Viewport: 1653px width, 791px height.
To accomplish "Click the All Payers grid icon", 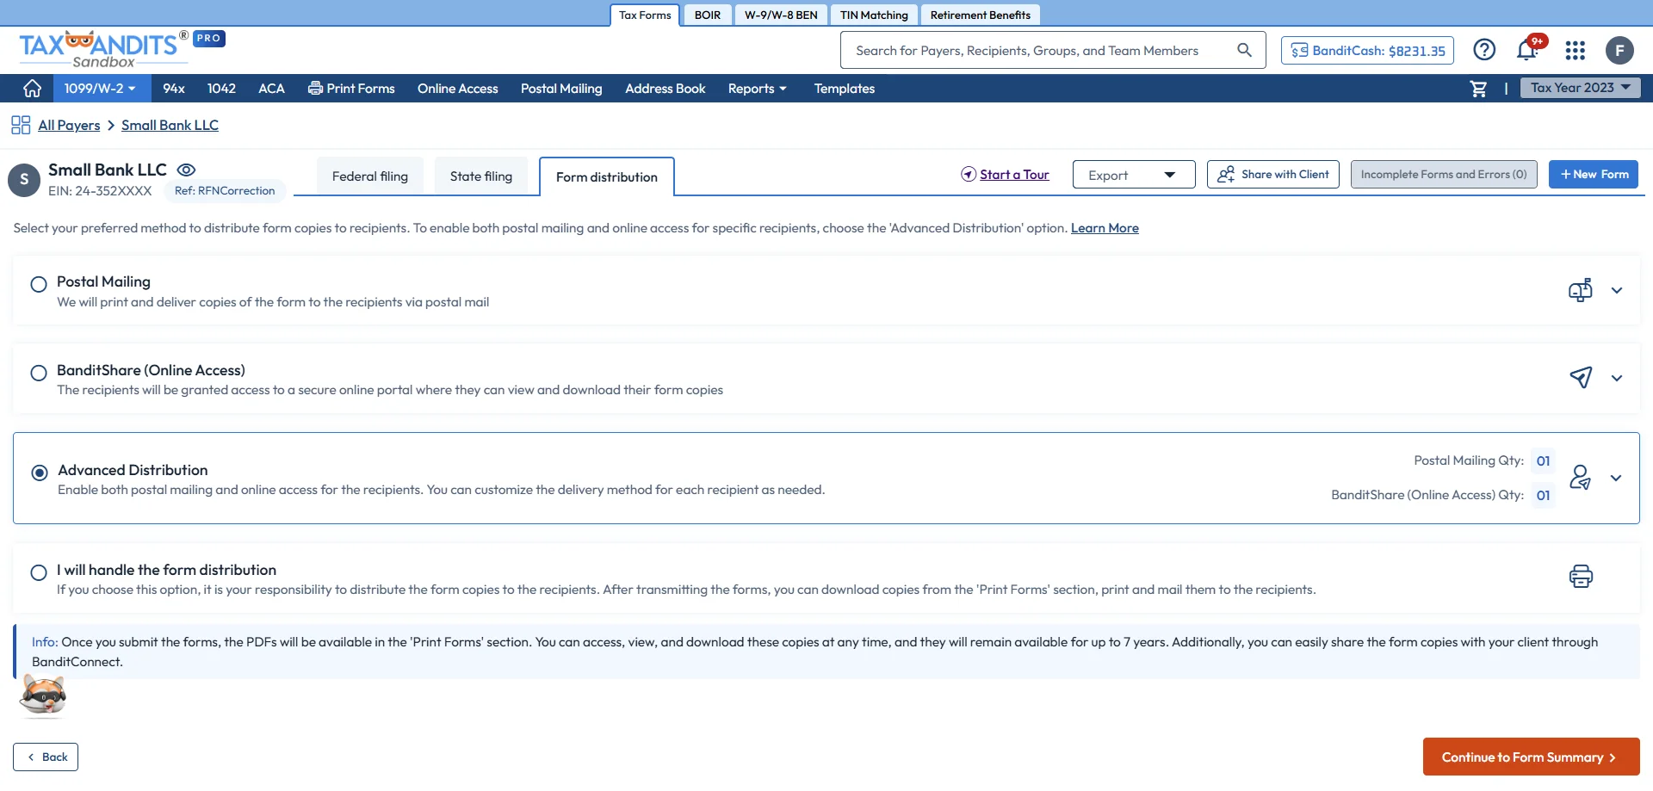I will [x=21, y=126].
